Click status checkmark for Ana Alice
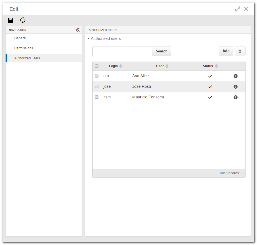Screen dimensions: 257x245 [x=210, y=76]
